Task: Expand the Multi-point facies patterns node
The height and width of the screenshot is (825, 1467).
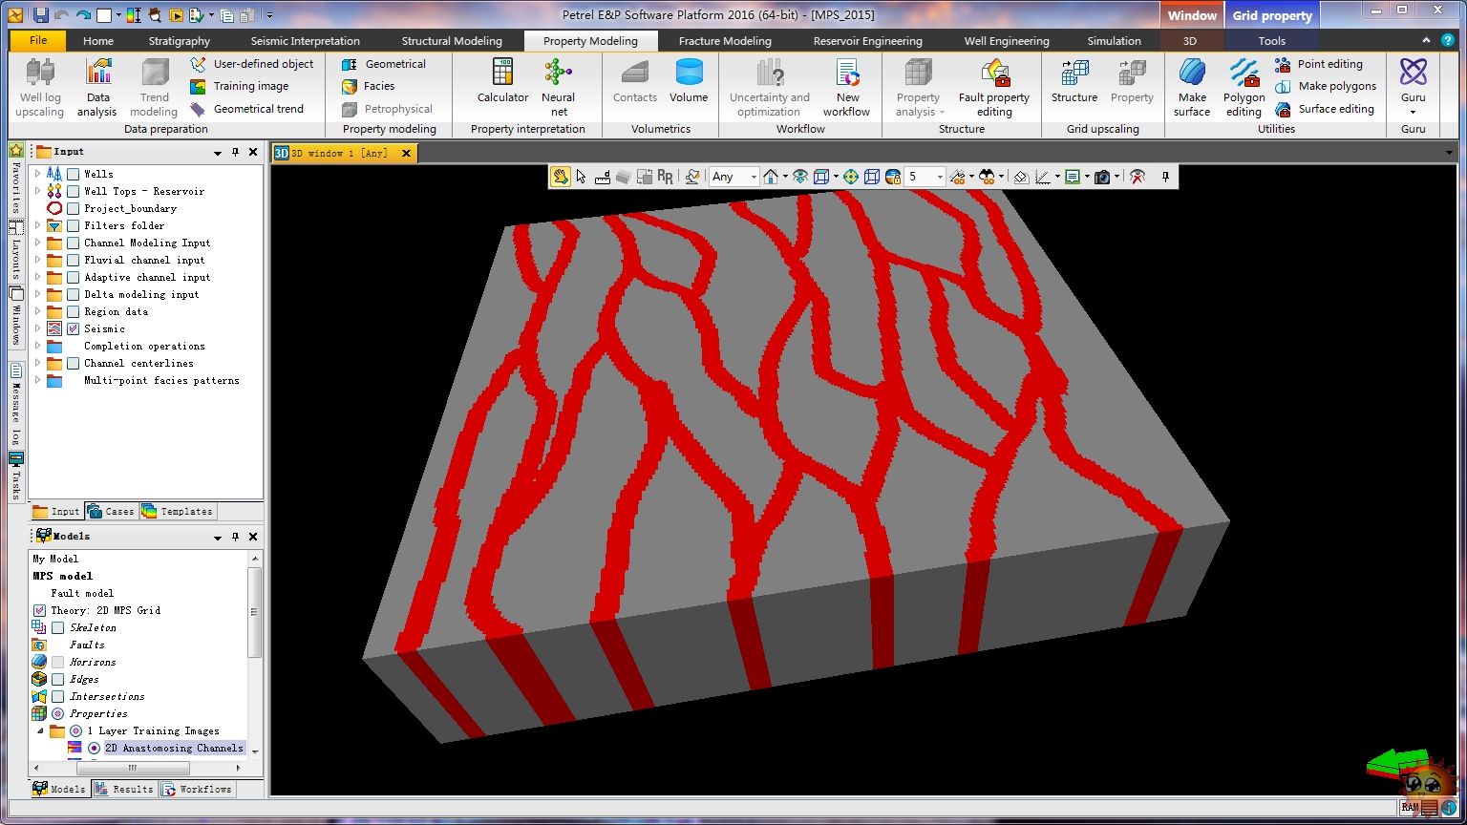Action: (x=38, y=380)
